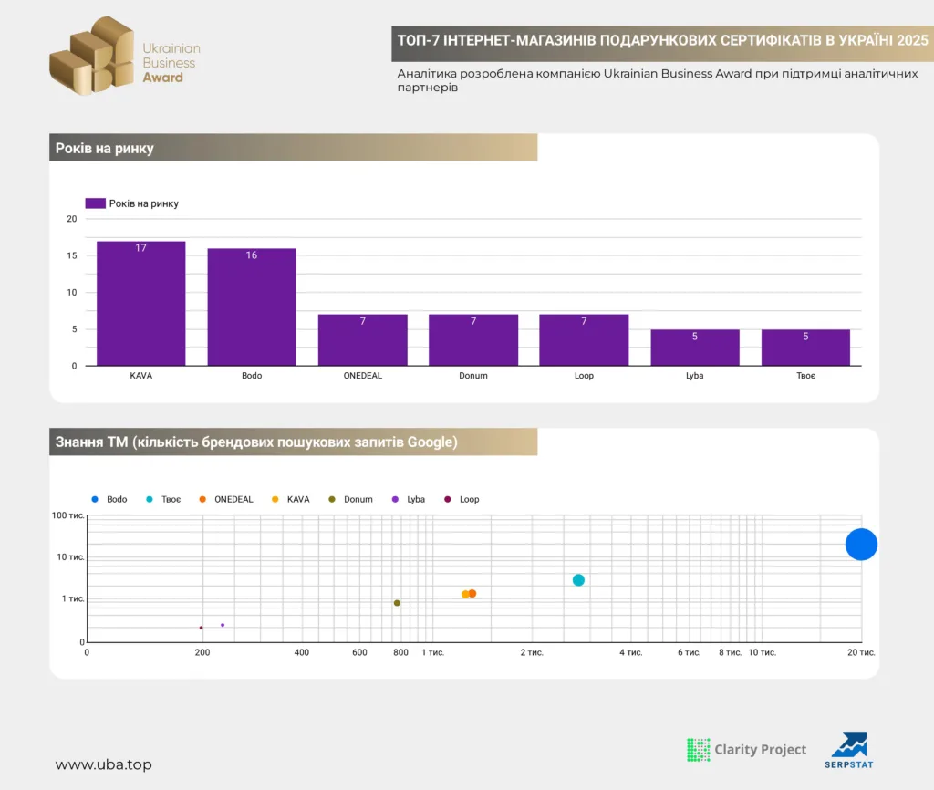The height and width of the screenshot is (790, 934).
Task: Select the Lyba bar showing 5
Action: 695,348
